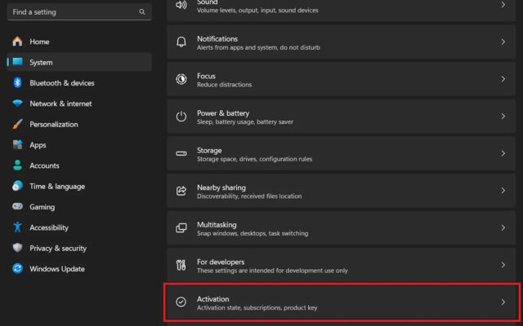Click the Personalization paintbrush icon

[x=17, y=125]
